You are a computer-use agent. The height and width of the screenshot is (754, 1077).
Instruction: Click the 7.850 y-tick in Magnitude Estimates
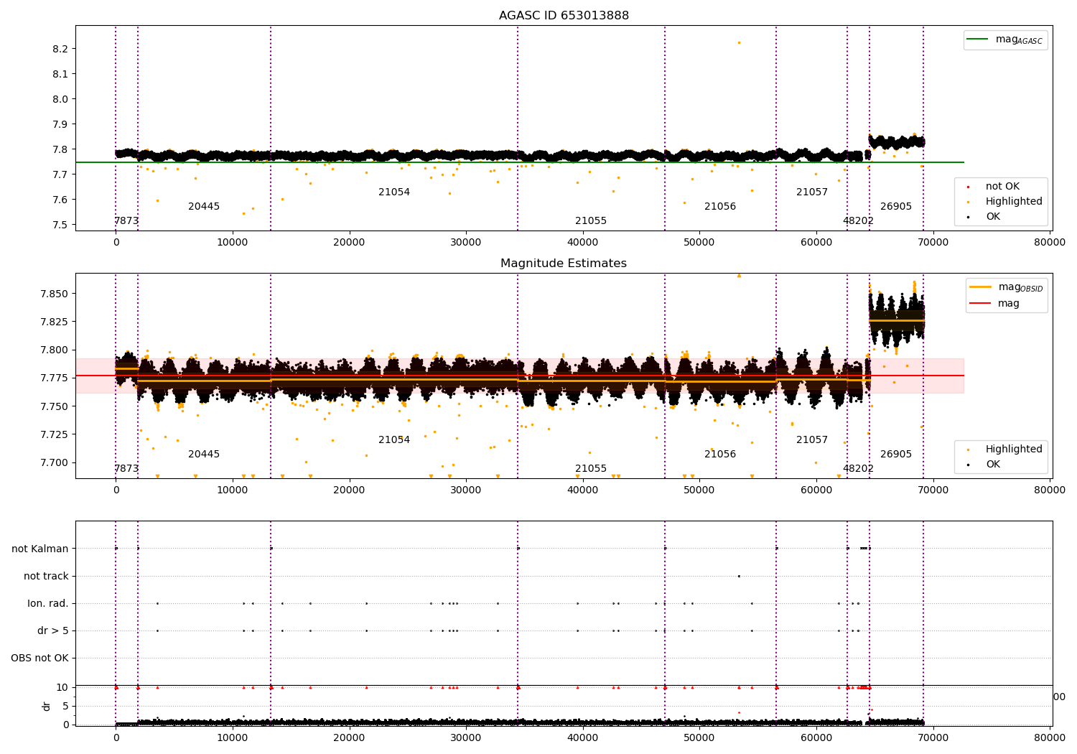(55, 294)
